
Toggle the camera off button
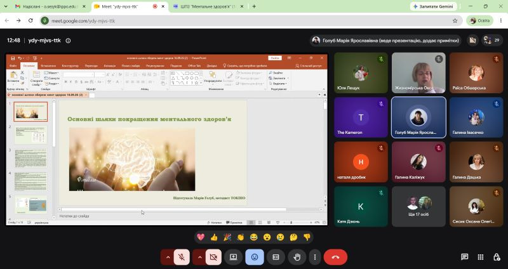coord(213,258)
